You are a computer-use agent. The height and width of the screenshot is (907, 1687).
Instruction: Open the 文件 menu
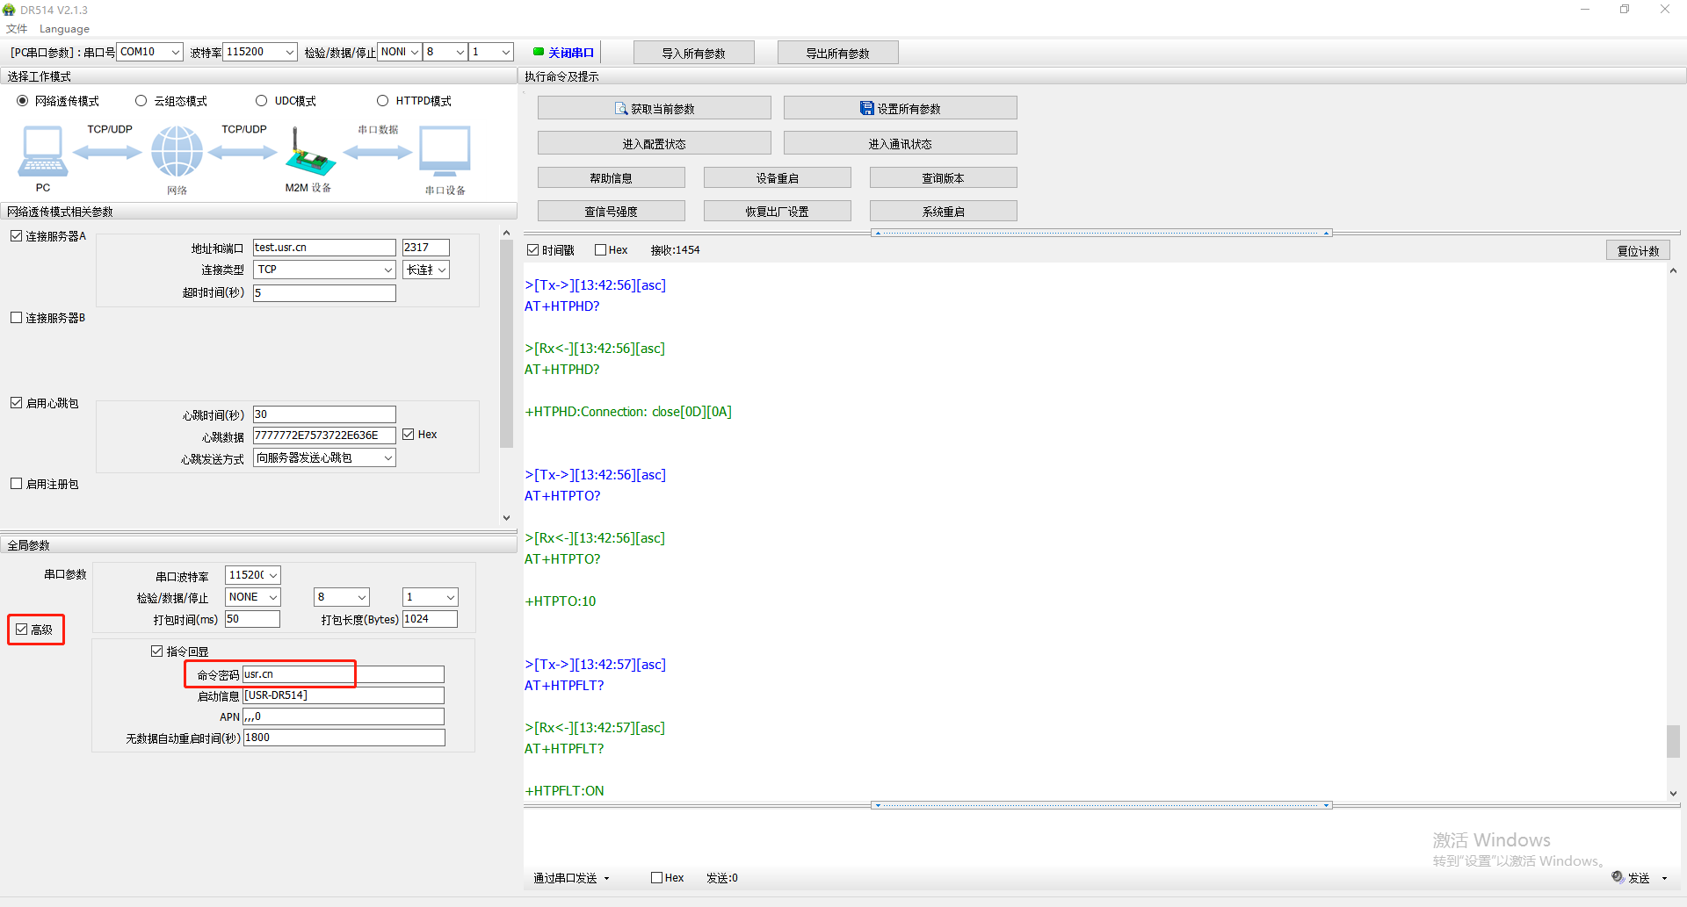(17, 29)
